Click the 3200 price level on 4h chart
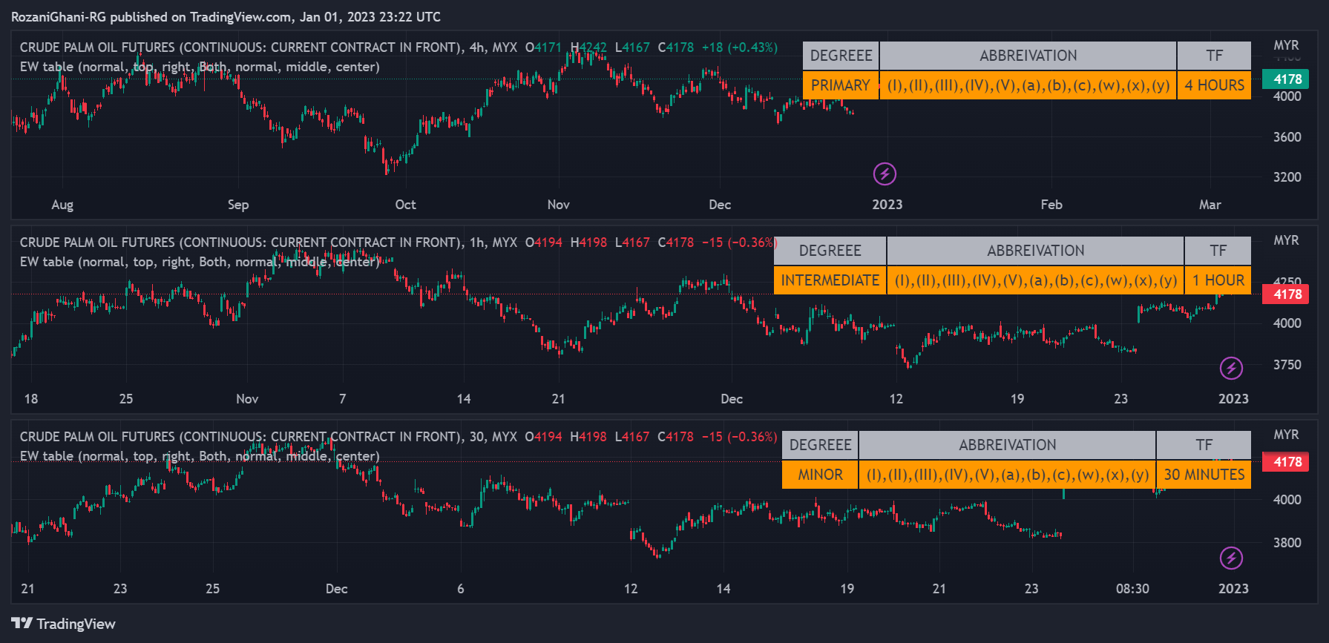The height and width of the screenshot is (643, 1329). tap(1287, 177)
